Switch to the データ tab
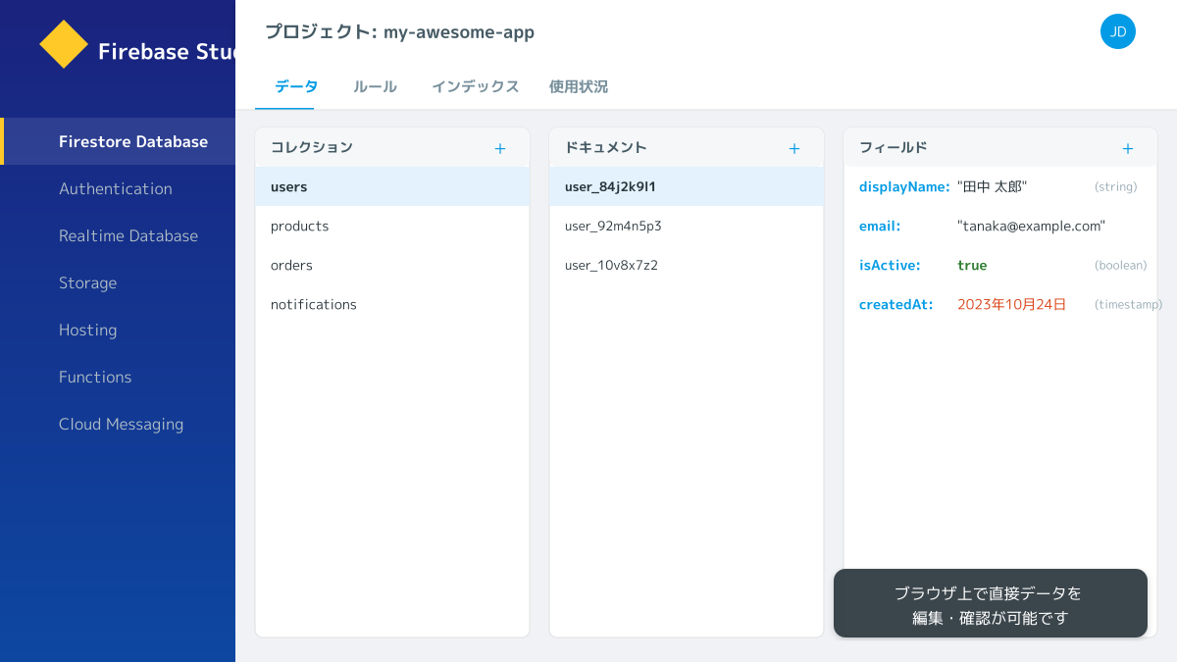1177x662 pixels. [x=296, y=86]
